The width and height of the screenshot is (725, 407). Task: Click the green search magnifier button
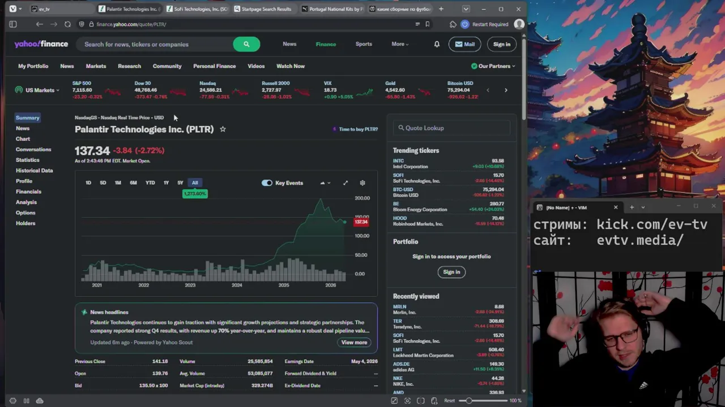point(246,44)
